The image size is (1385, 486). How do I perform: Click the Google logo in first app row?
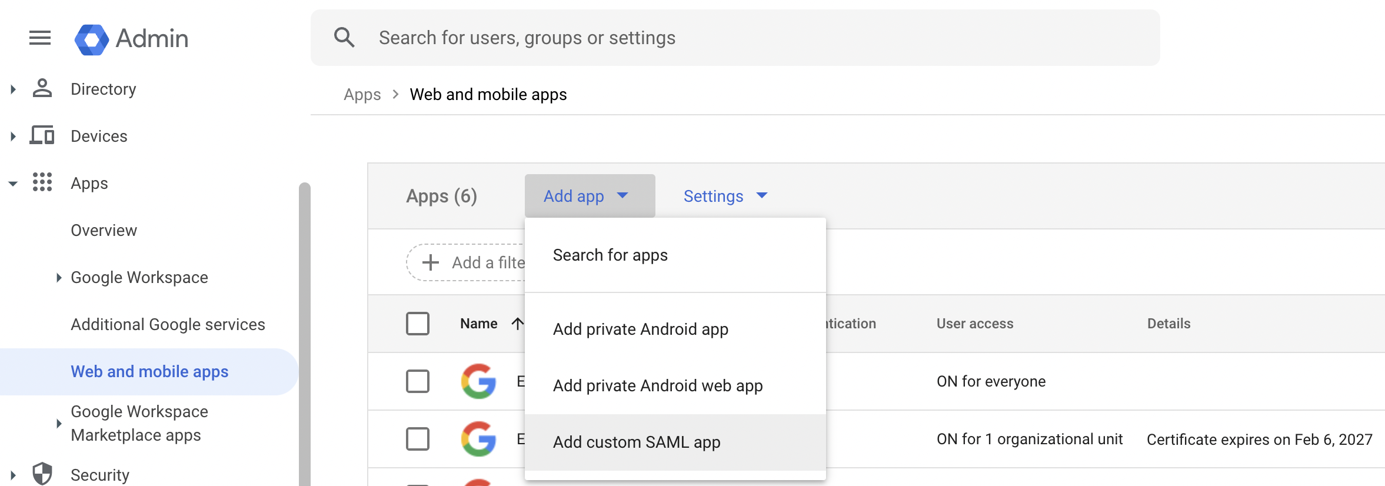pyautogui.click(x=479, y=381)
